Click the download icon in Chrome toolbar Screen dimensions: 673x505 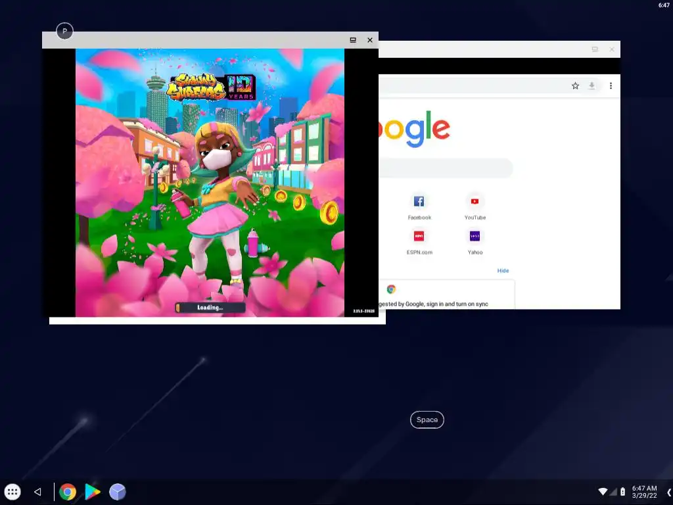tap(592, 86)
